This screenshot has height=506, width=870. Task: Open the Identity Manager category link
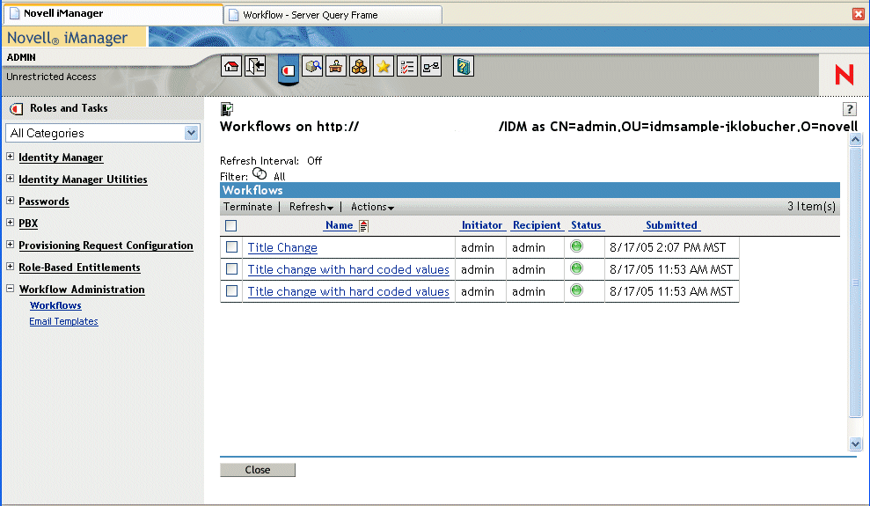61,158
